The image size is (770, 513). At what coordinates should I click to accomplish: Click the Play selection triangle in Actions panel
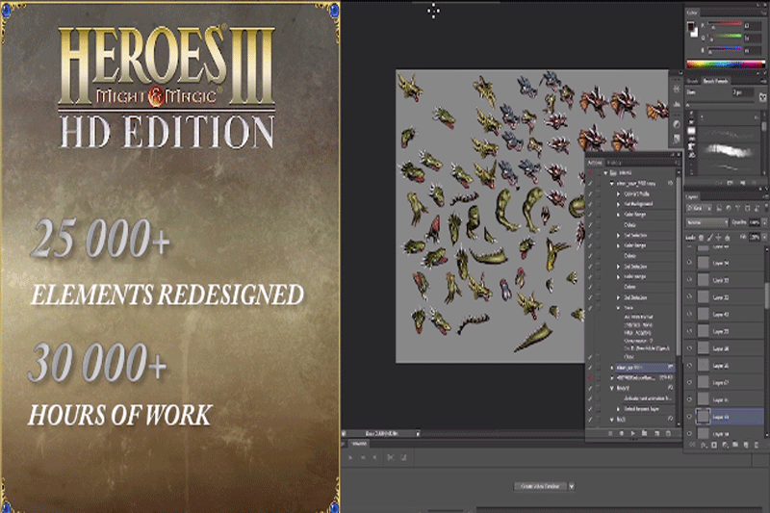(633, 433)
